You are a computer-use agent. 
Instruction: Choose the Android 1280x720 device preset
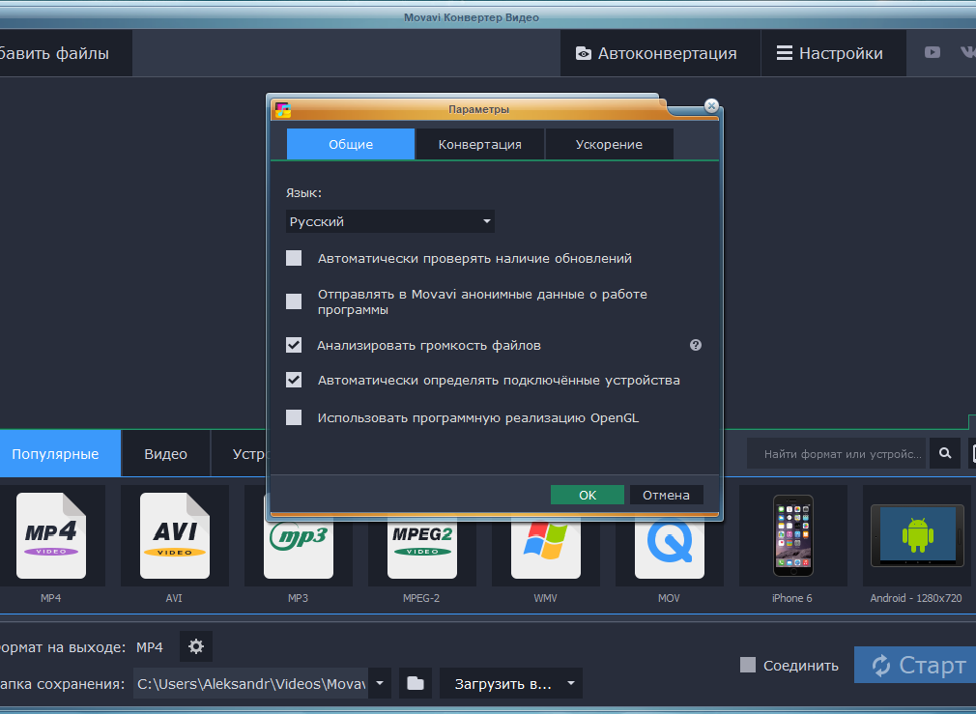[x=917, y=536]
